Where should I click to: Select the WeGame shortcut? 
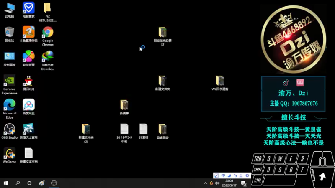[9, 155]
